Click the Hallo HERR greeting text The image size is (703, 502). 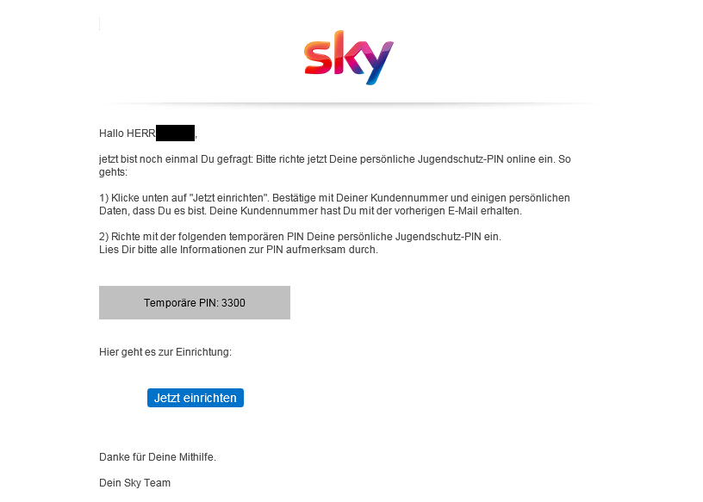128,133
